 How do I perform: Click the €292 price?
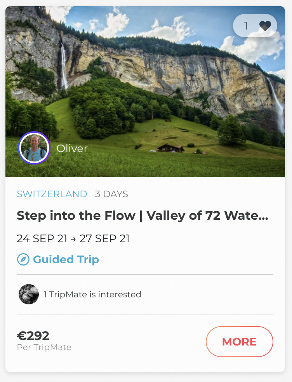click(x=33, y=335)
